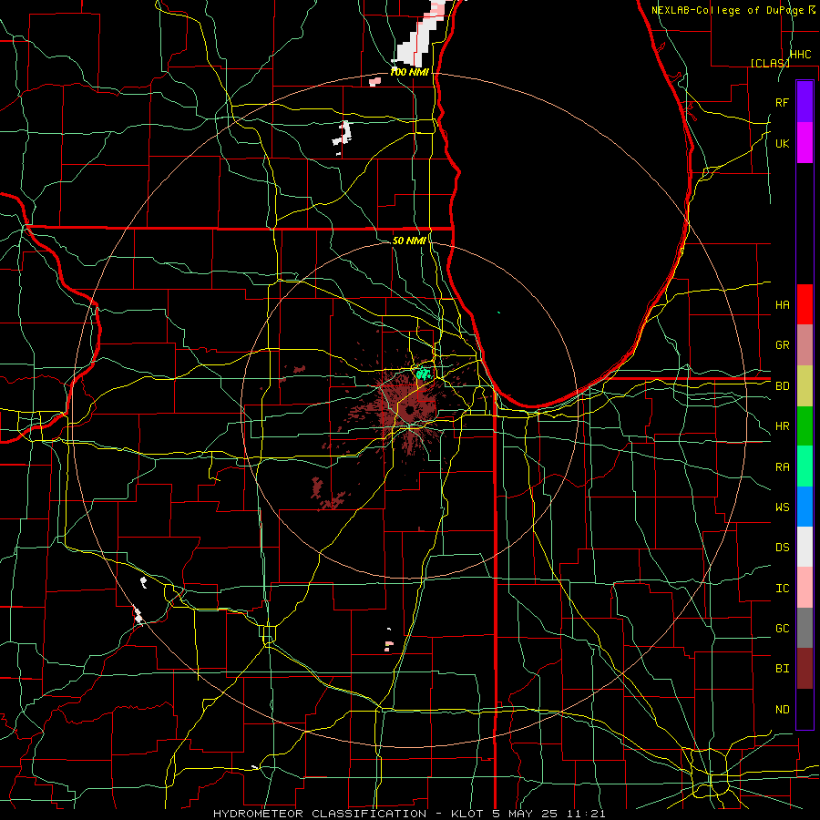Image resolution: width=820 pixels, height=820 pixels.
Task: Click the NEXLAB-College of DuPage text
Action: click(727, 10)
